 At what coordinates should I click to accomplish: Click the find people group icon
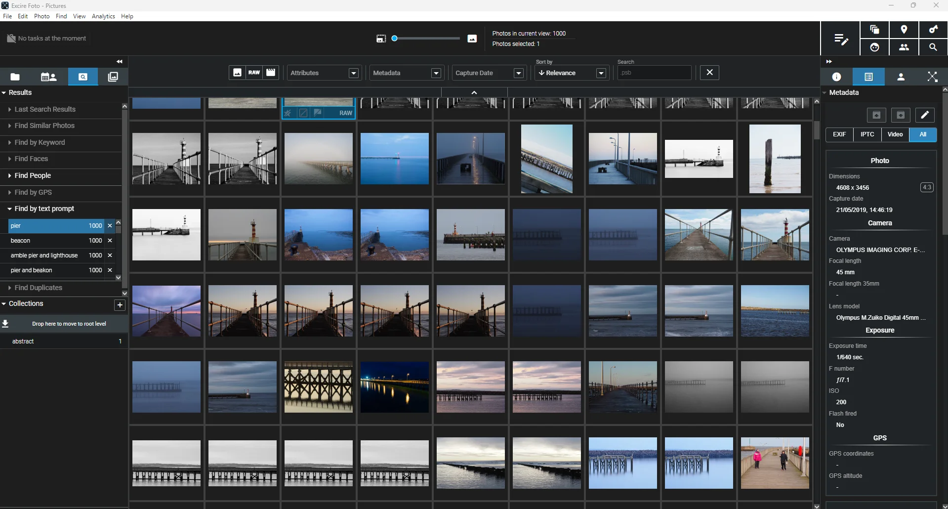click(904, 47)
